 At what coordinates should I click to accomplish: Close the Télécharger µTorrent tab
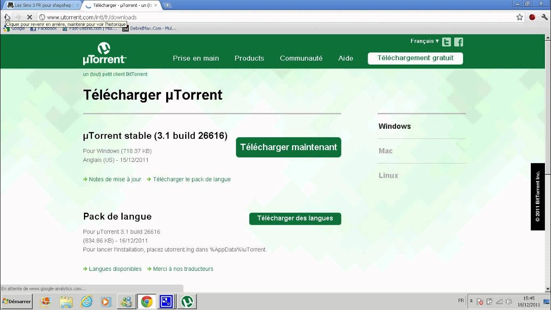[x=156, y=5]
